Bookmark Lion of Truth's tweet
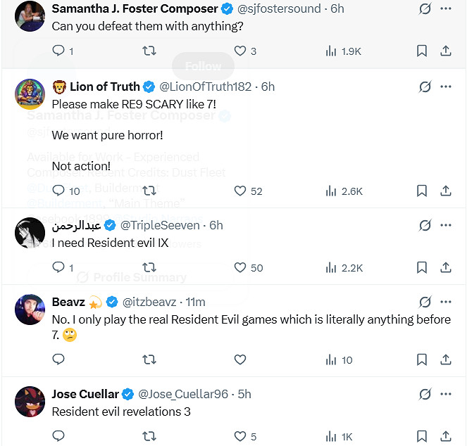467x446 pixels. [x=421, y=191]
